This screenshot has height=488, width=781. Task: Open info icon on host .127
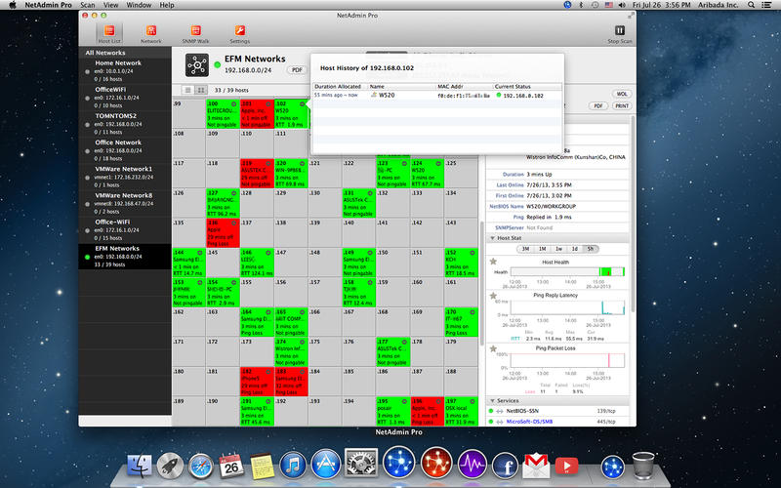click(233, 193)
